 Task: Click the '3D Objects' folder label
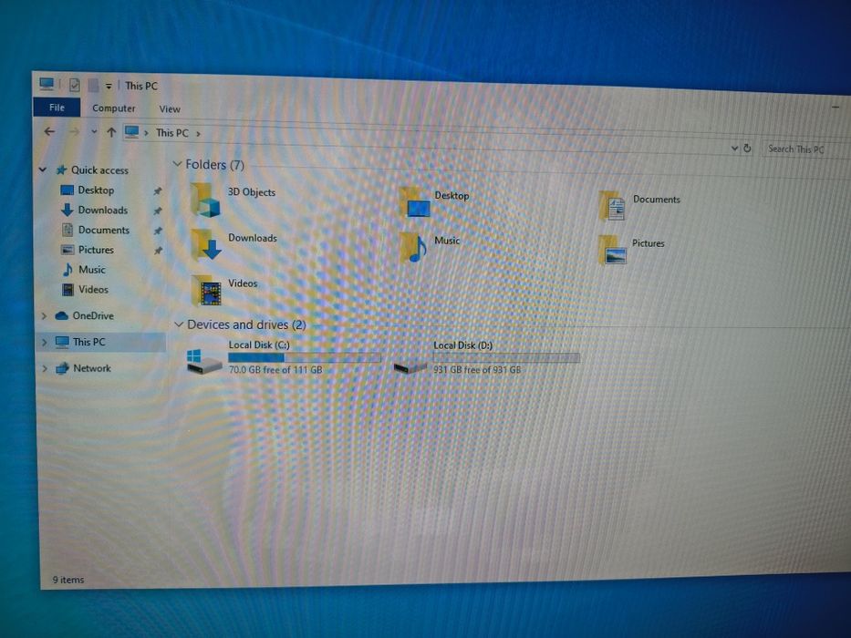point(251,192)
